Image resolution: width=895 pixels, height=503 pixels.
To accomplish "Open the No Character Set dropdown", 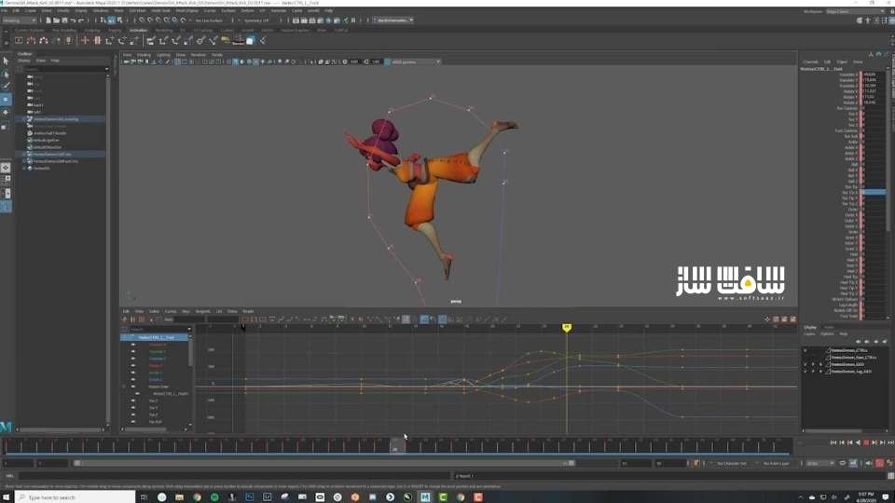I will tap(733, 463).
